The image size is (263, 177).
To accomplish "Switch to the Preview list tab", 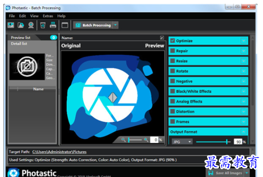I will tap(21, 37).
